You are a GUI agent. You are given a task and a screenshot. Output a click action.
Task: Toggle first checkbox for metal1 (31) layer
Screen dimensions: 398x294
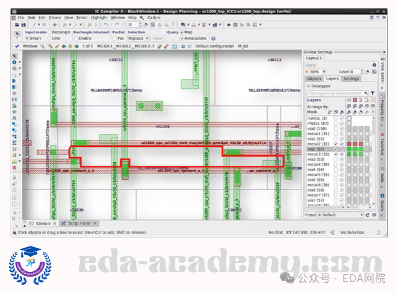[x=335, y=134]
